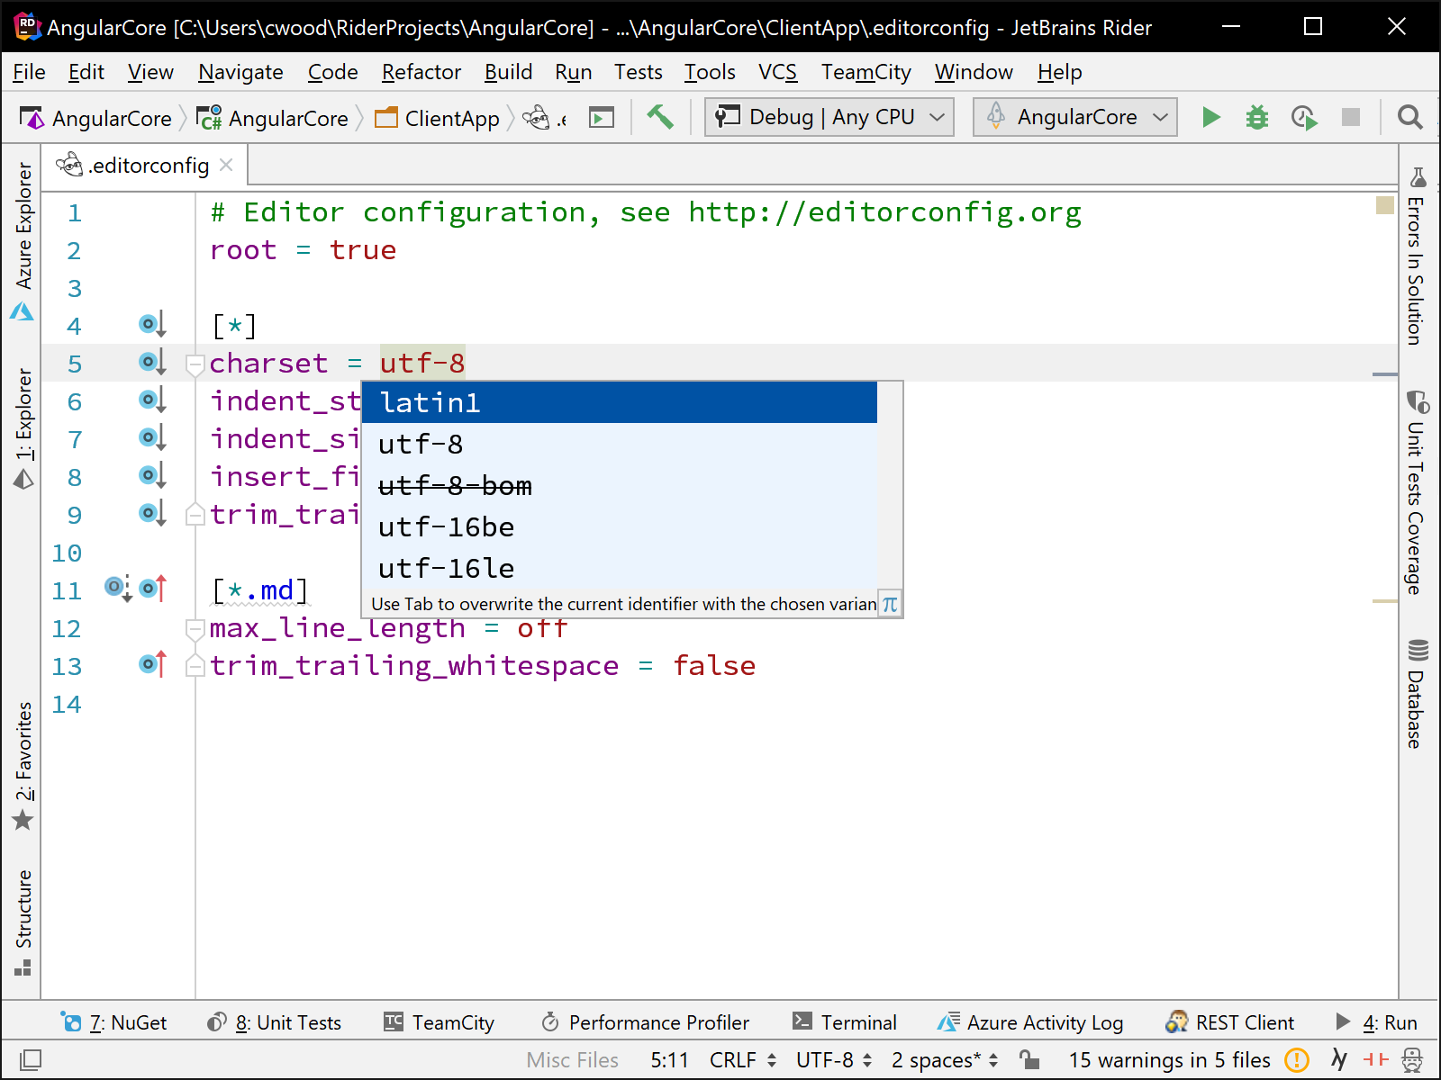Open the AngularCore run configuration dropdown
The image size is (1441, 1080).
tap(1075, 117)
